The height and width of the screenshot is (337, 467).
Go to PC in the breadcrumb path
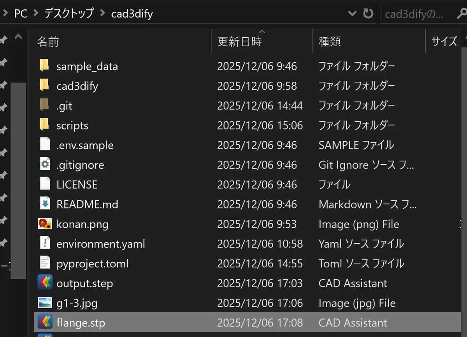(21, 14)
